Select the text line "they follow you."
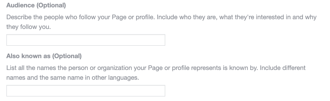Image resolution: width=330 pixels, height=101 pixels. point(28,27)
